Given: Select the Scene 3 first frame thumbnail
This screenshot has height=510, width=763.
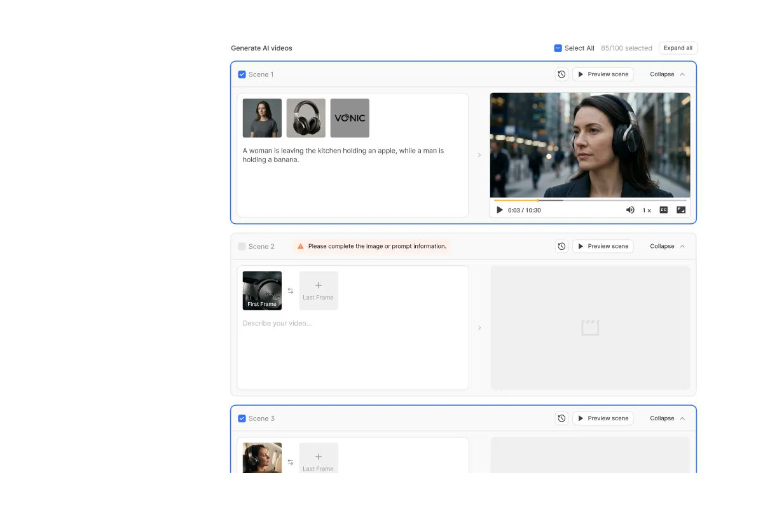Looking at the screenshot, I should point(262,458).
